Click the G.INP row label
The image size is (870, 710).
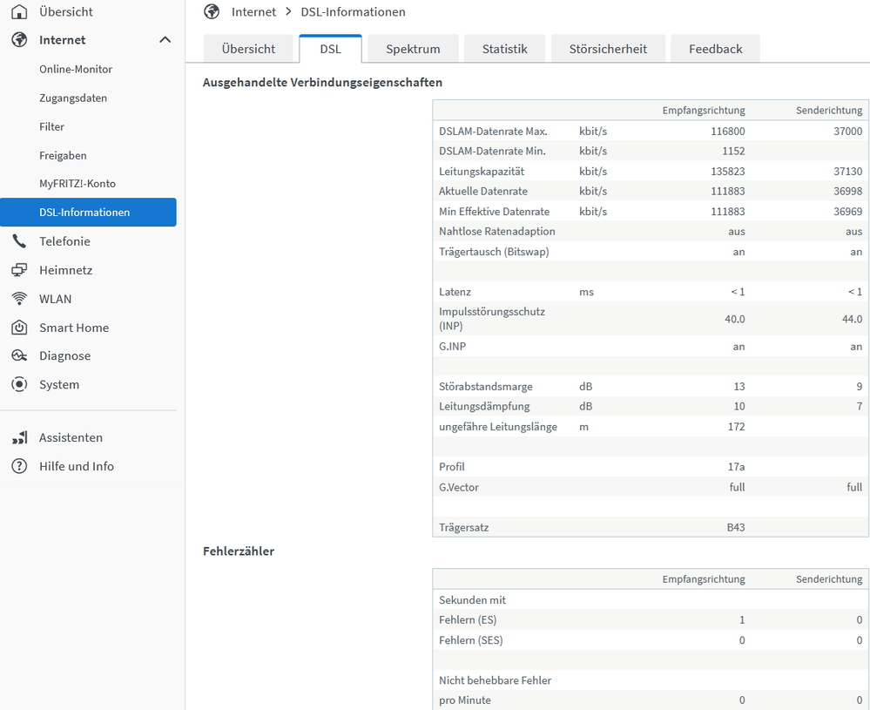click(452, 347)
